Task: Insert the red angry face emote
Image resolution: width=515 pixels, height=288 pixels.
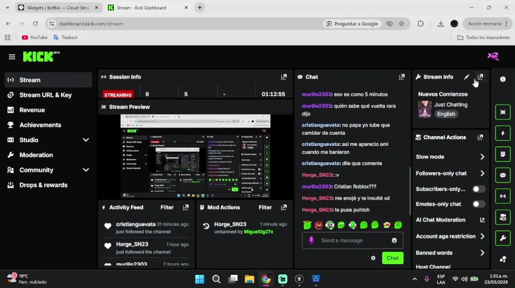Action: click(318, 225)
